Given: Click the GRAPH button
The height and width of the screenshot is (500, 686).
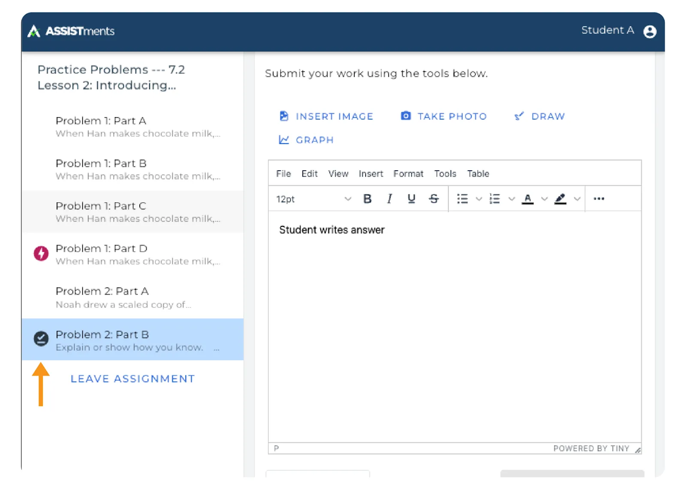Looking at the screenshot, I should (306, 140).
